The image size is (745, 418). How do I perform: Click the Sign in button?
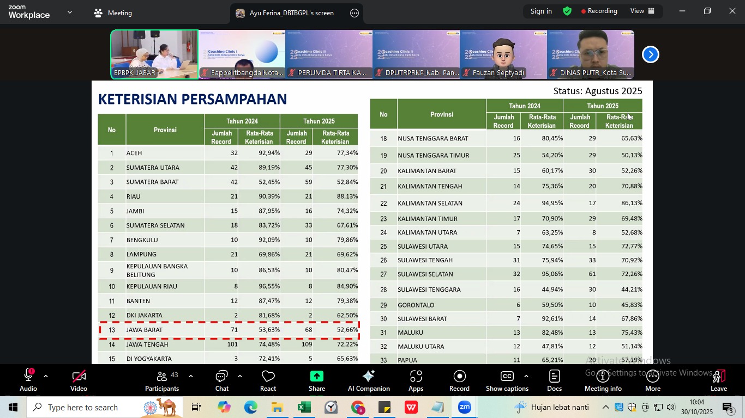[541, 11]
